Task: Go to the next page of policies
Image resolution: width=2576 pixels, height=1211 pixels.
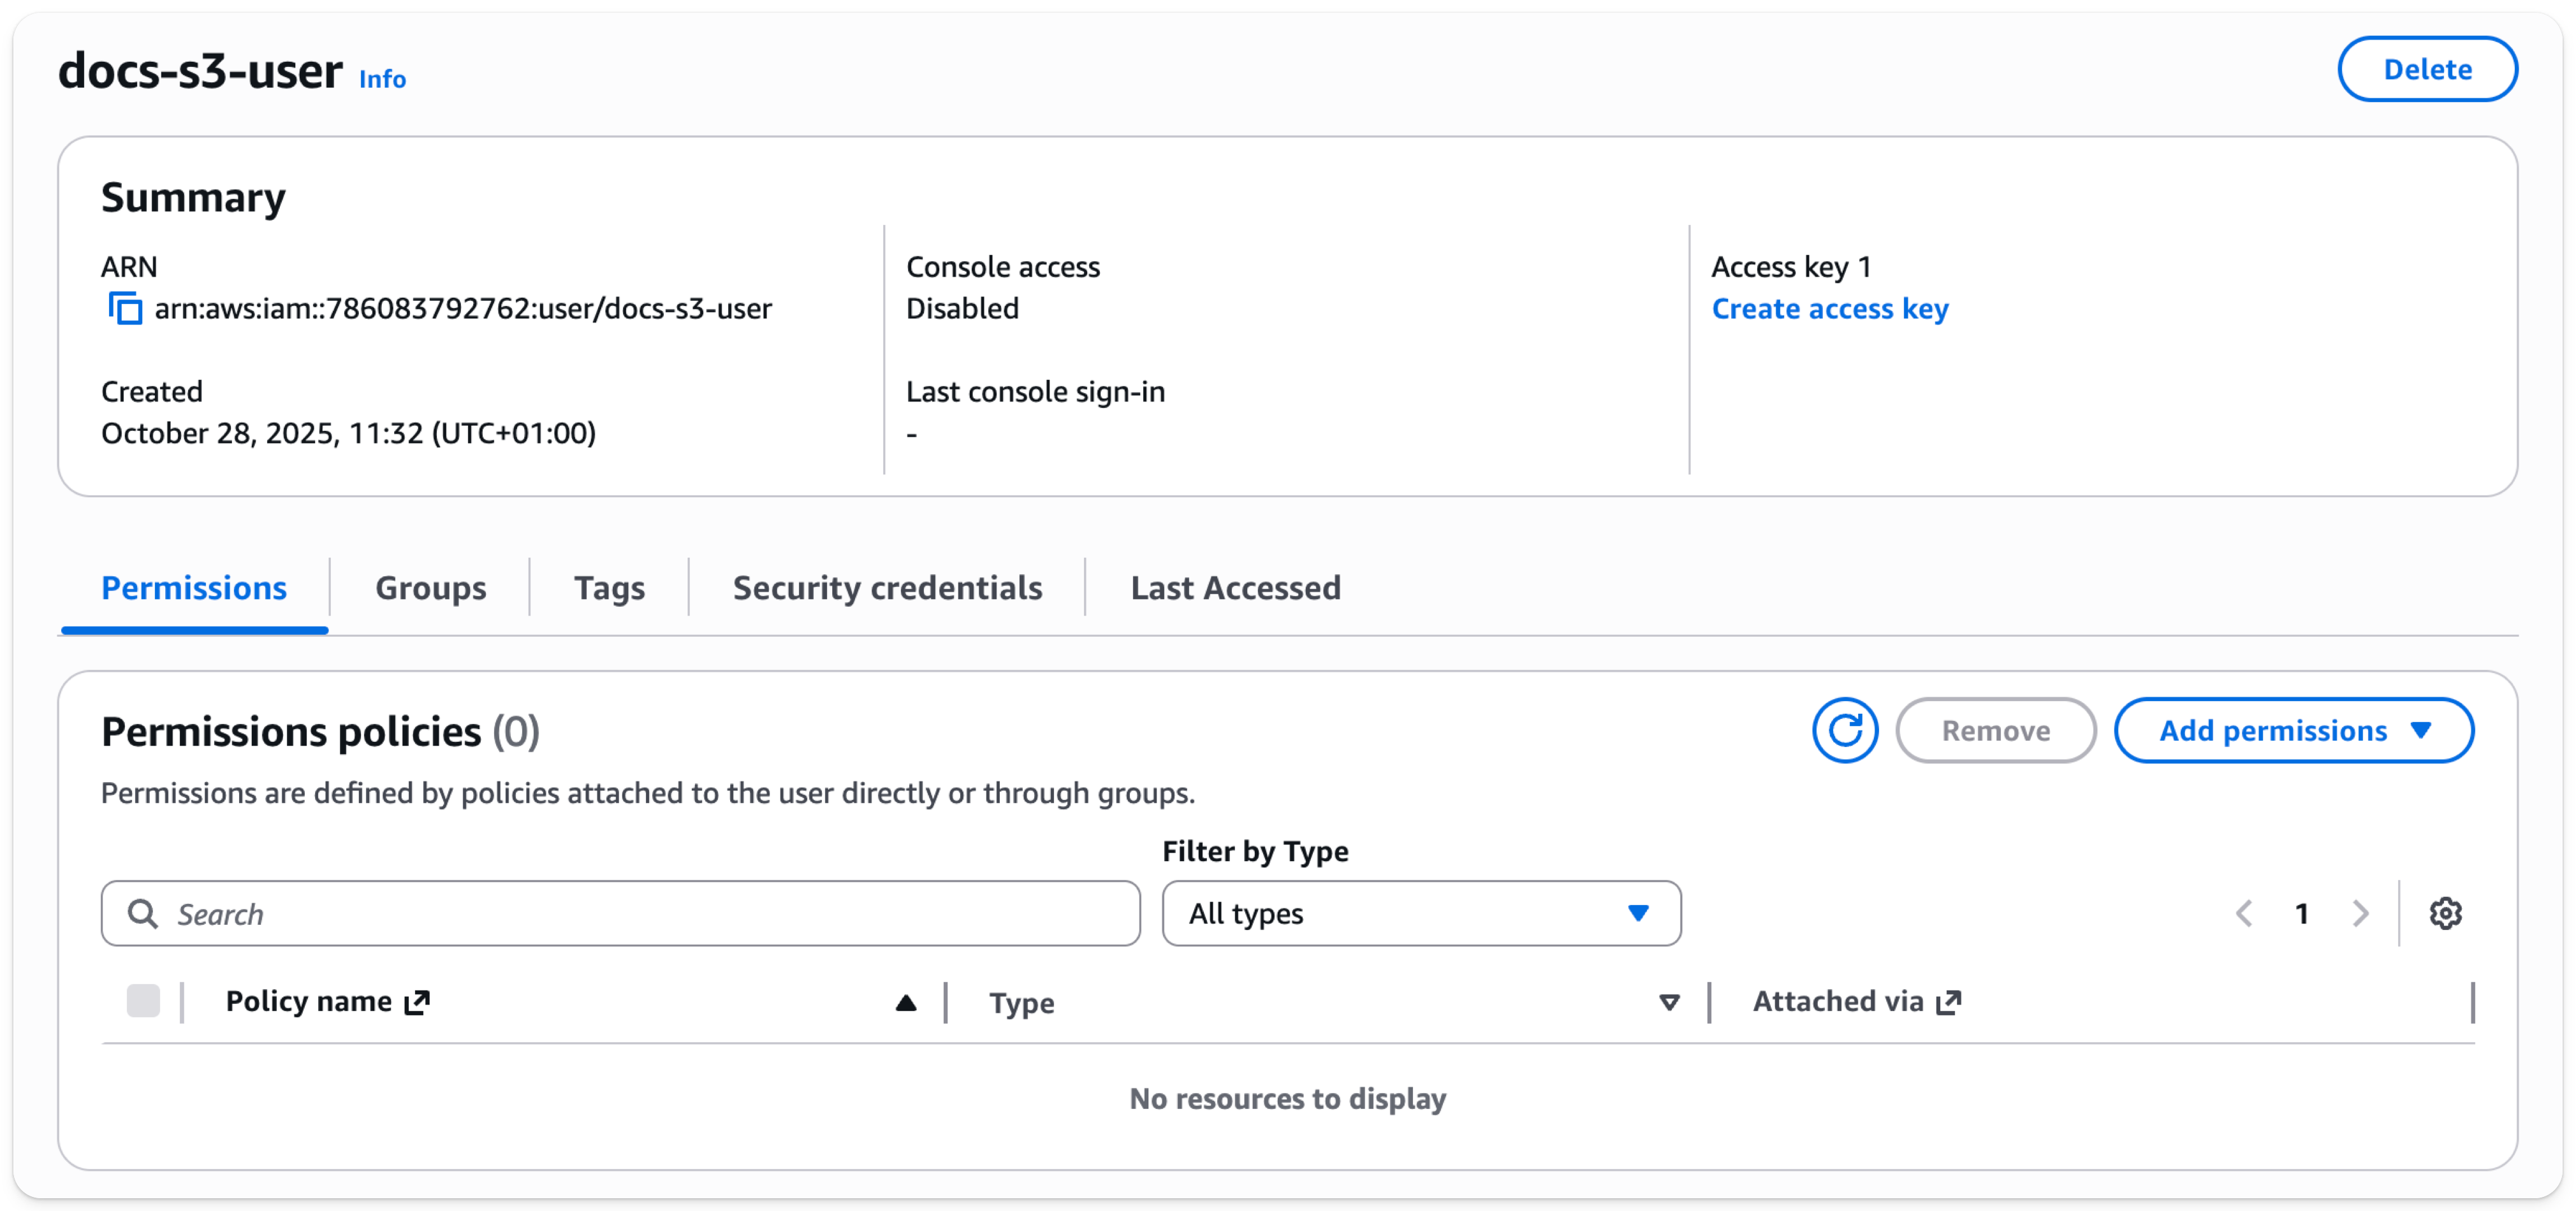Action: point(2361,913)
